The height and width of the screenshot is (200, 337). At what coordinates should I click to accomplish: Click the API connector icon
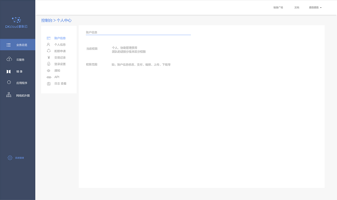49,77
